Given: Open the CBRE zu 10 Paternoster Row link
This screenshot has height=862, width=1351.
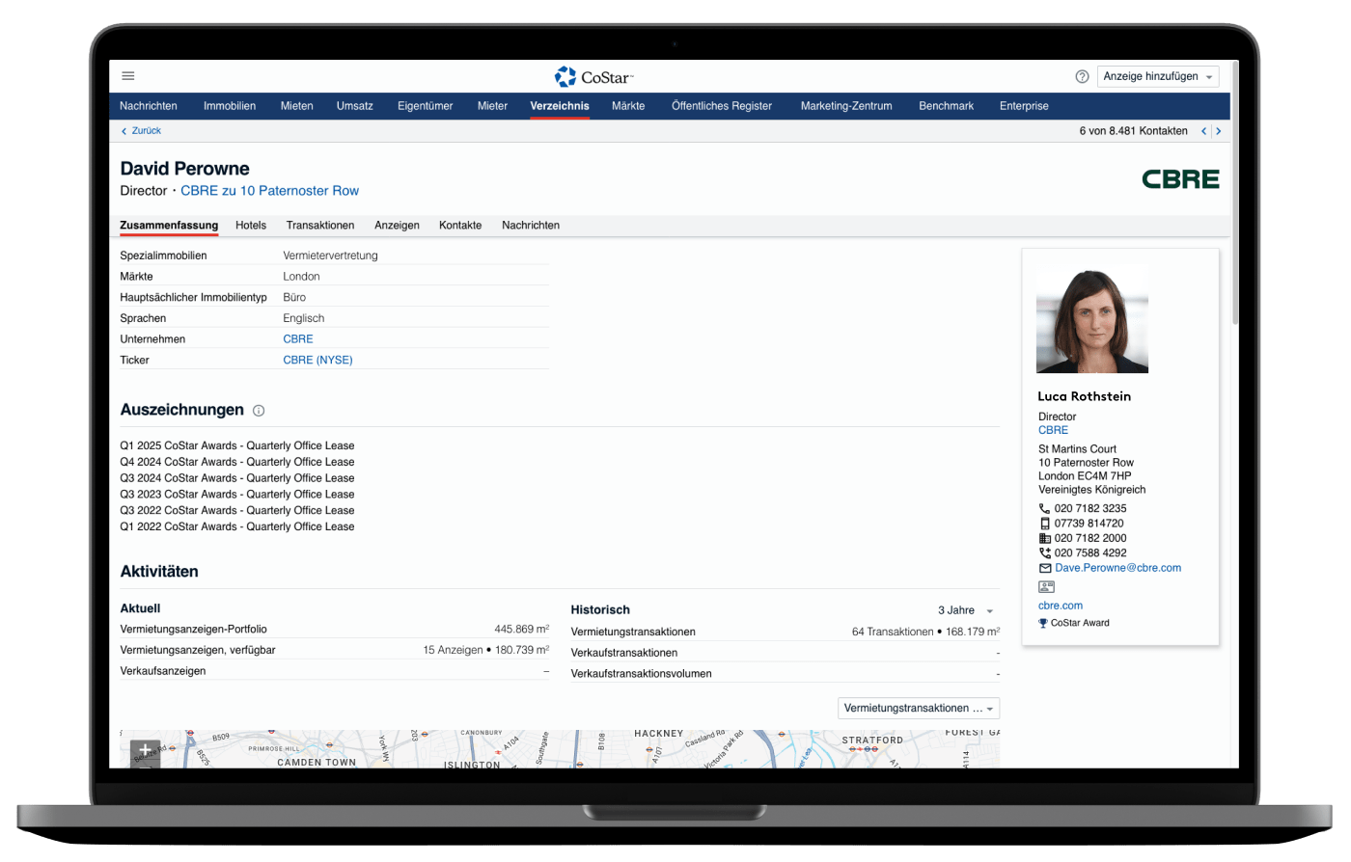Looking at the screenshot, I should tap(269, 191).
